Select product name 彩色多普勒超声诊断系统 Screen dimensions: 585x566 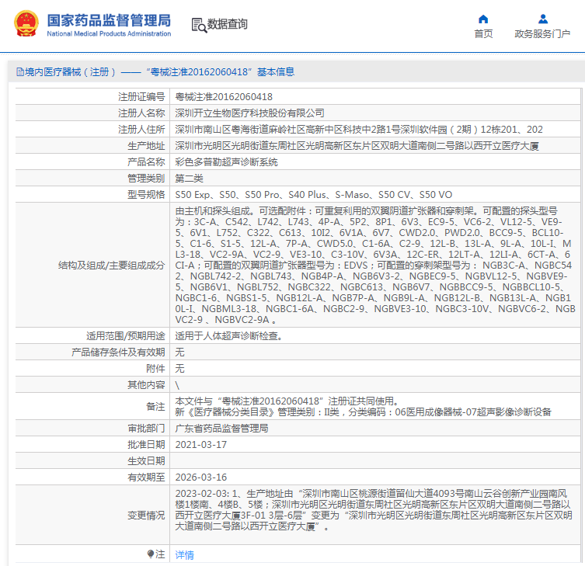pyautogui.click(x=226, y=162)
